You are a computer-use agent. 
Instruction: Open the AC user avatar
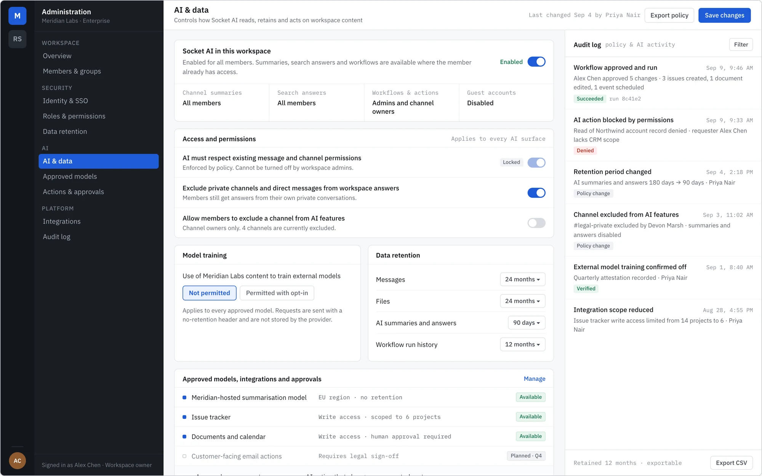pyautogui.click(x=17, y=460)
